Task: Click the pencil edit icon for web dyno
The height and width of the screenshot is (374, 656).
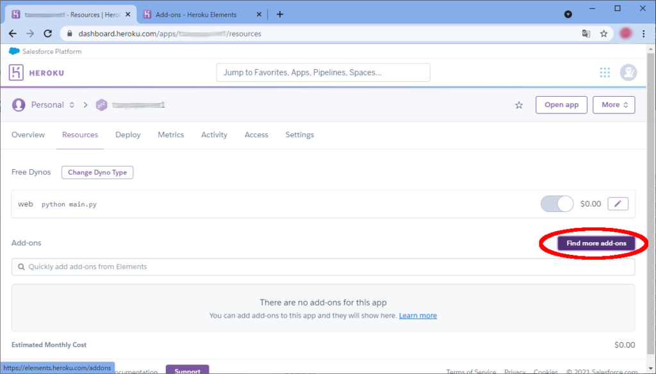Action: (x=618, y=204)
